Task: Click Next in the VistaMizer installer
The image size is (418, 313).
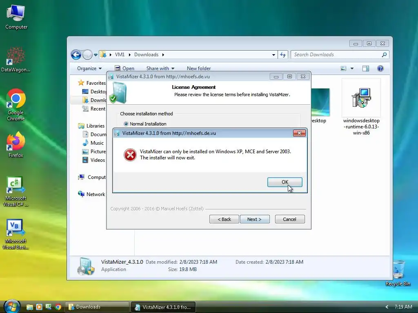Action: coord(255,219)
